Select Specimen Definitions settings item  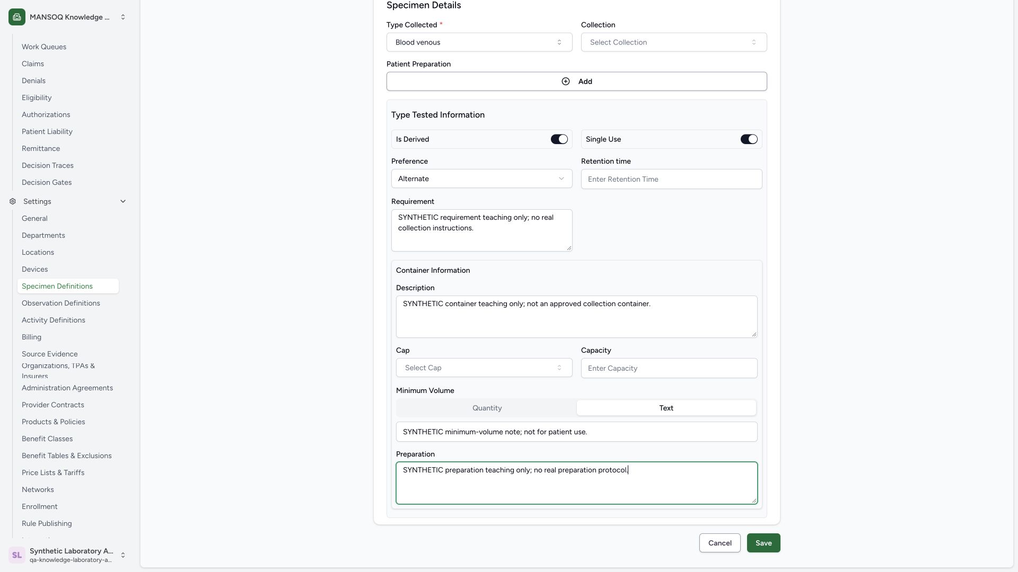tap(68, 286)
